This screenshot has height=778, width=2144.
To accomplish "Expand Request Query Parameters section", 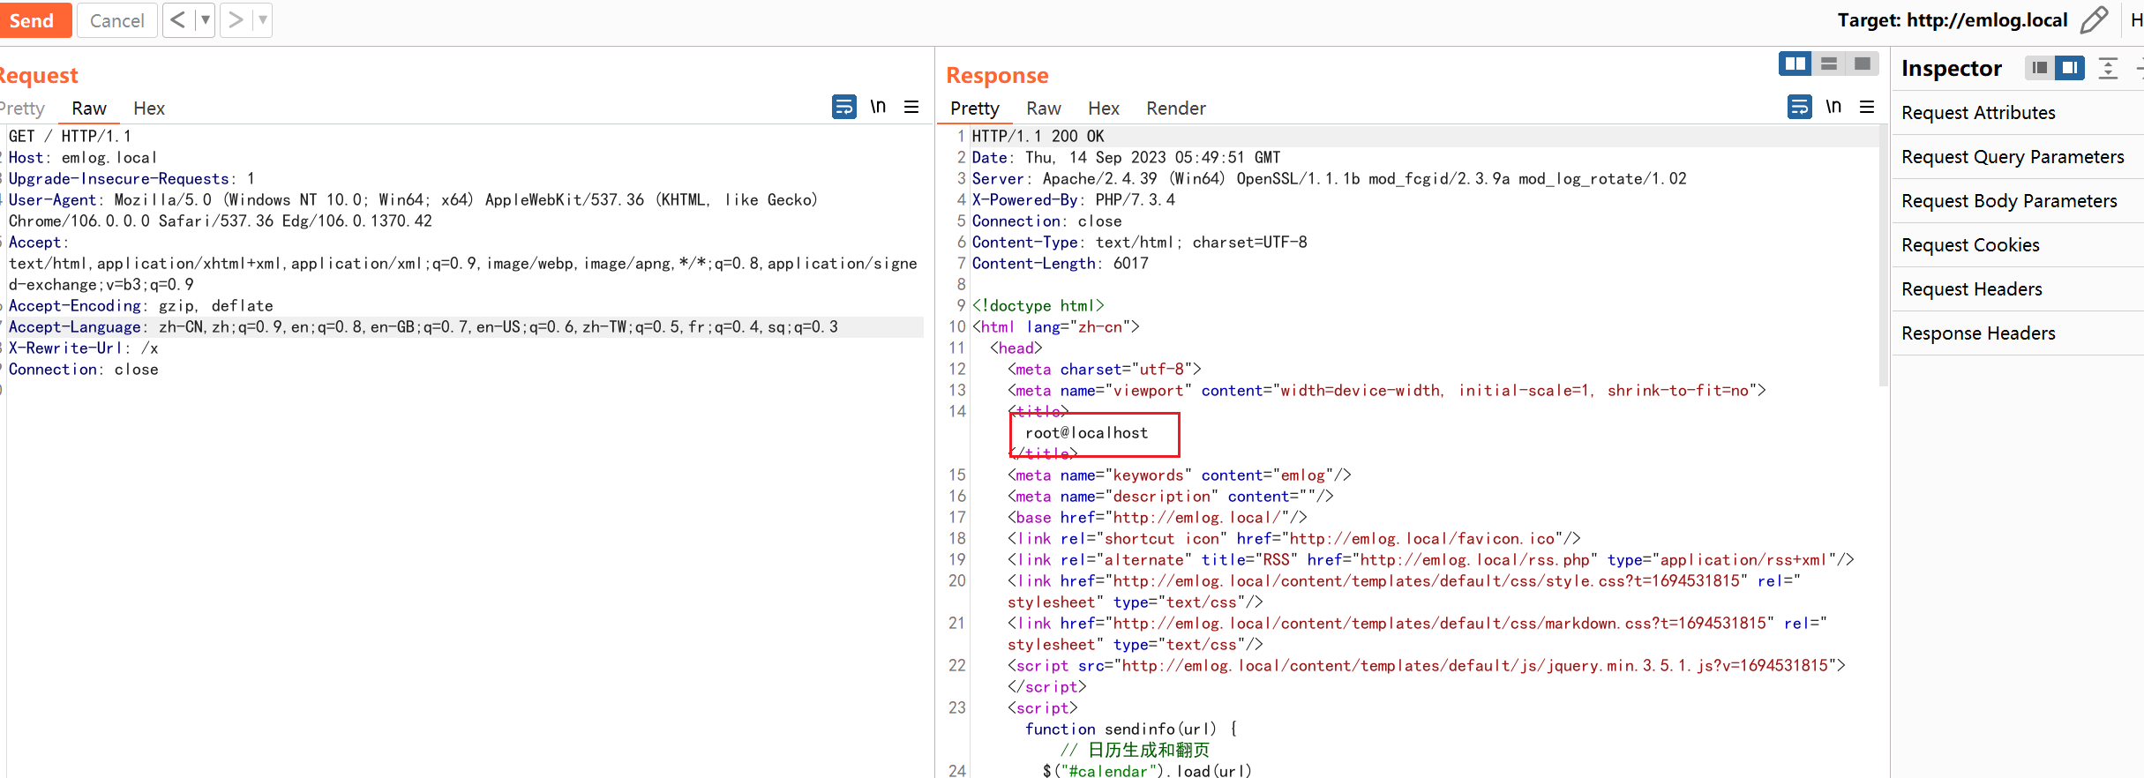I will pyautogui.click(x=2013, y=157).
